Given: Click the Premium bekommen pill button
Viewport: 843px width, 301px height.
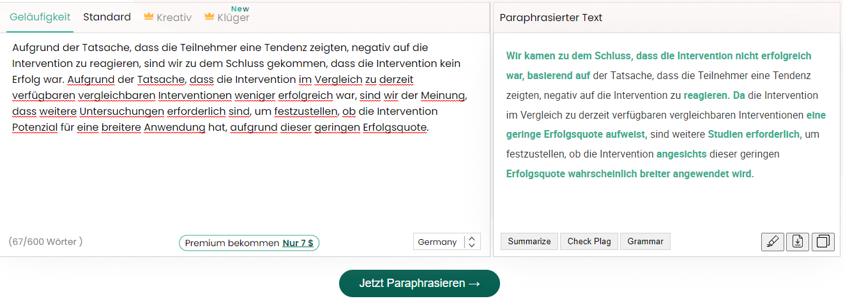Looking at the screenshot, I should point(249,243).
